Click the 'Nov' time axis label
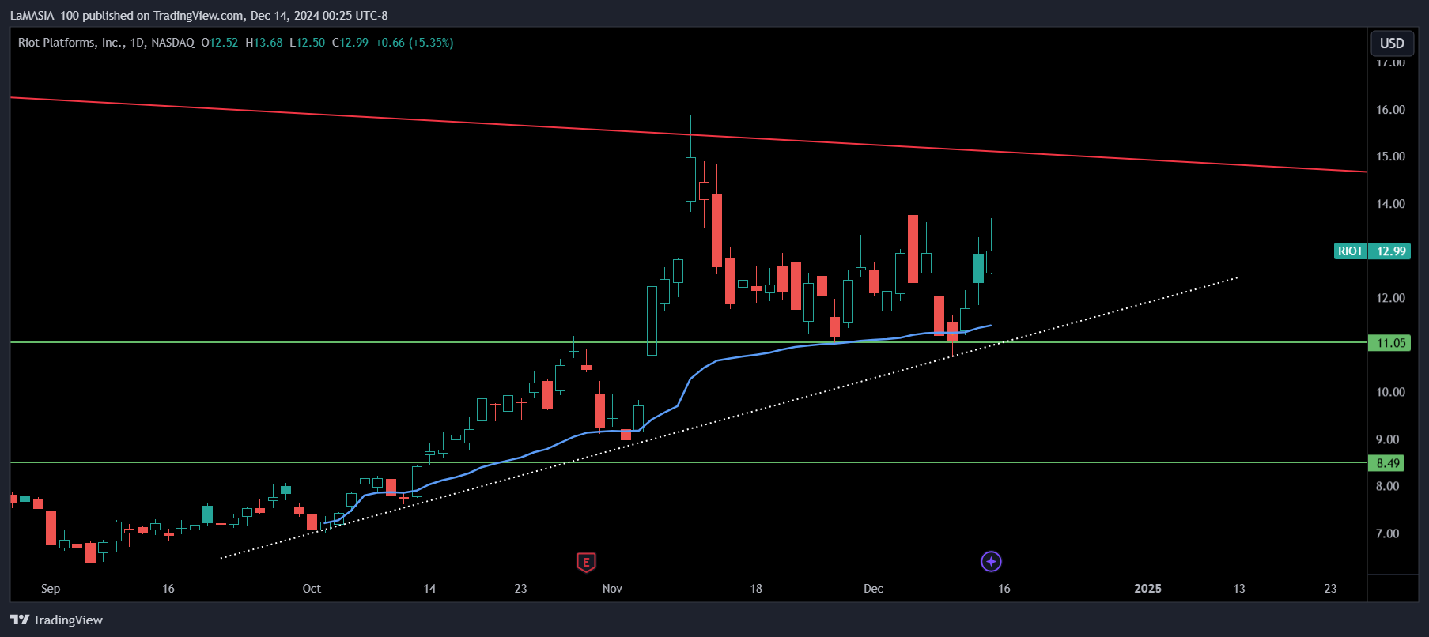This screenshot has width=1429, height=637. coord(612,589)
